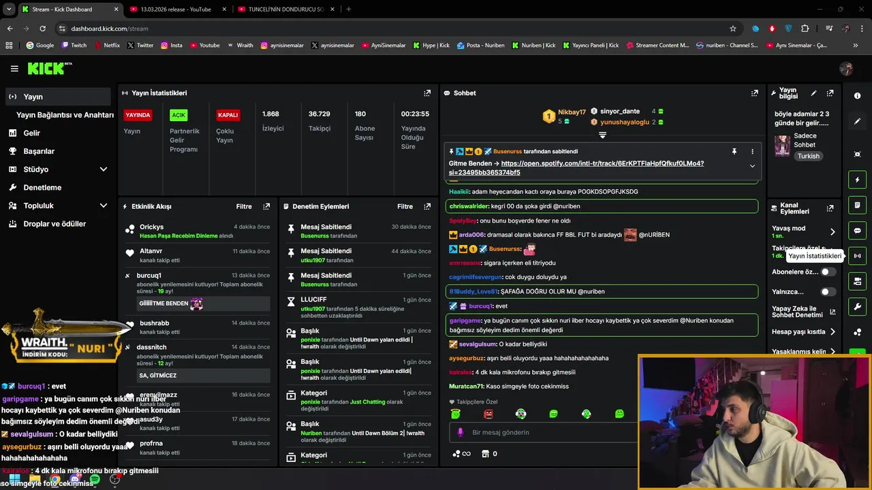The height and width of the screenshot is (490, 872).
Task: Switch to the TUNCELİ'NİN DONDURUCU tab
Action: [285, 10]
